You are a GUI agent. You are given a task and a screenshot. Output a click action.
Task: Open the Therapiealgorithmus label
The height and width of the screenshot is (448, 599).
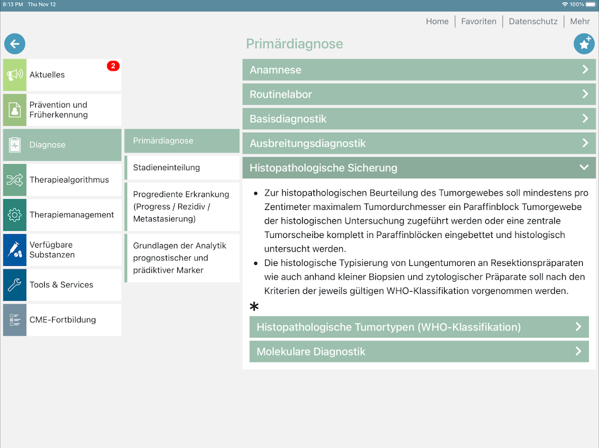(69, 180)
